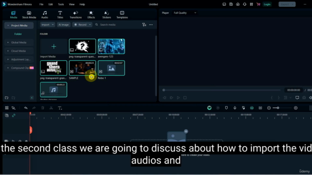Viewport: 312px width, 175px height.
Task: Click the player snapshot camera icon
Action: coord(304,98)
